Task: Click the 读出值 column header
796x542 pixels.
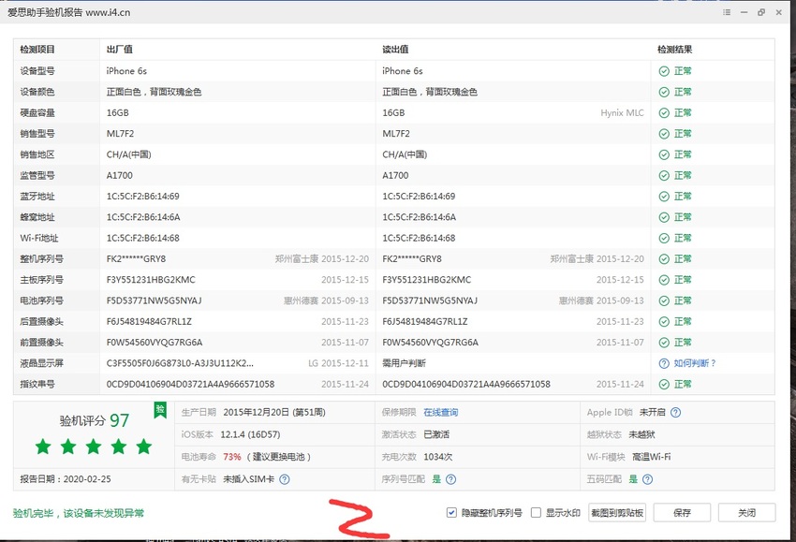Action: coord(395,50)
